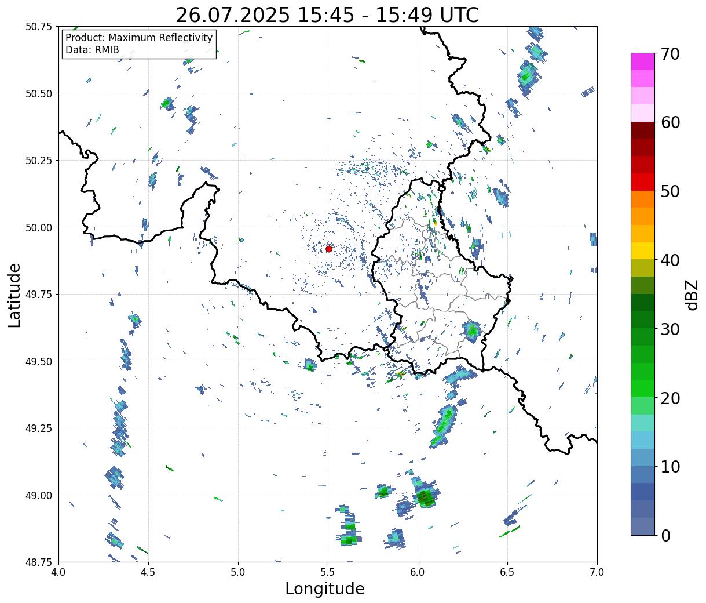Click the latitude tick label 49.75
The image size is (706, 603).
coord(39,295)
